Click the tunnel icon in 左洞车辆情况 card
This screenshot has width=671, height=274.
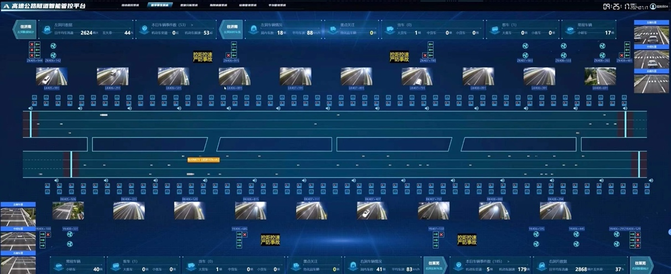tap(253, 33)
